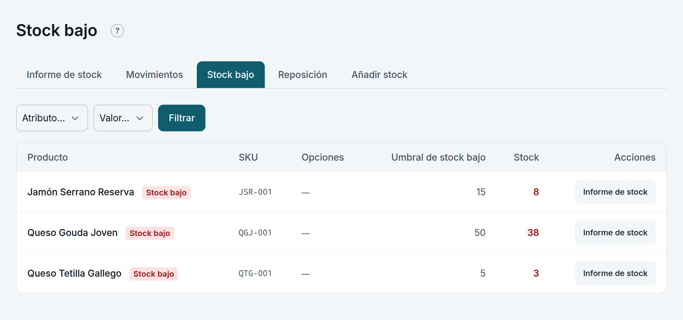Select SKU JSR-001

[255, 192]
